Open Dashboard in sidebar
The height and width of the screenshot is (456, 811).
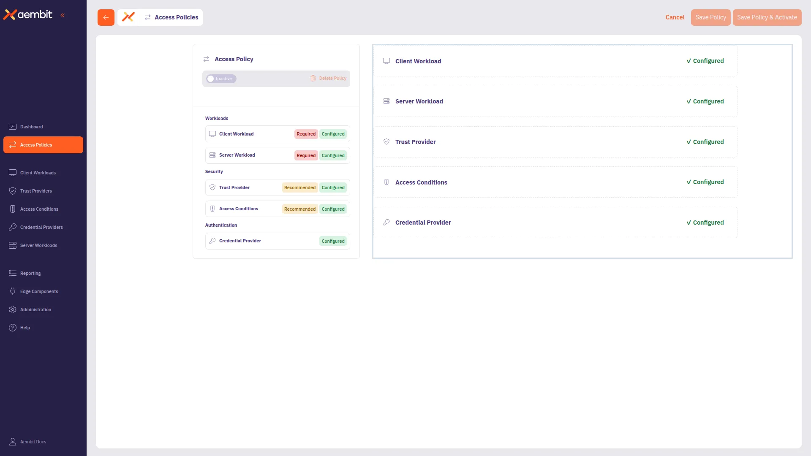point(43,127)
